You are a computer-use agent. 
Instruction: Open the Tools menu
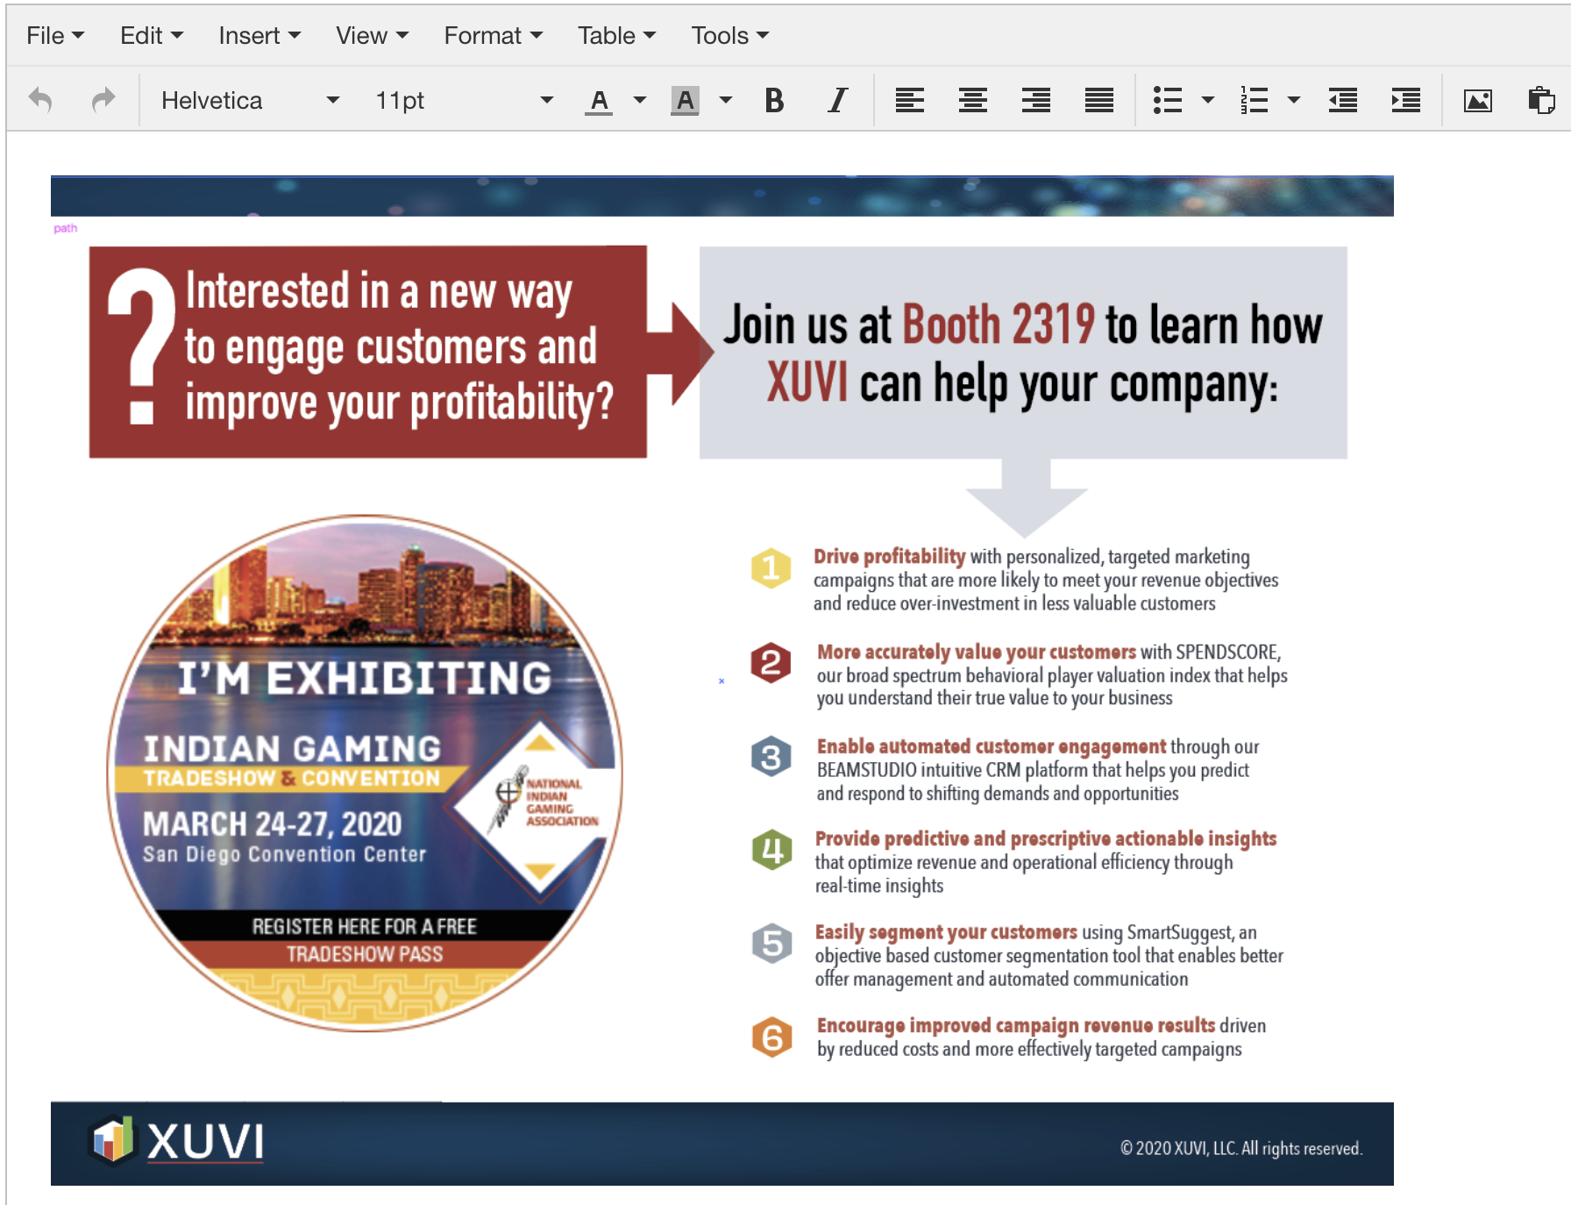pos(730,36)
